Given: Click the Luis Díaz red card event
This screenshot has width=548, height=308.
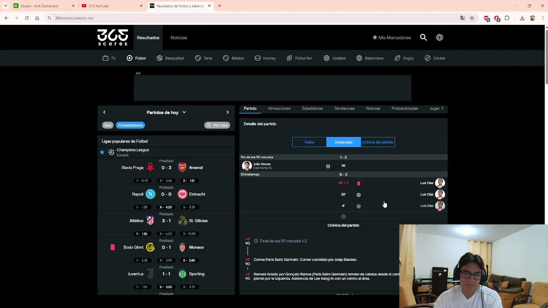Looking at the screenshot, I should point(359,183).
